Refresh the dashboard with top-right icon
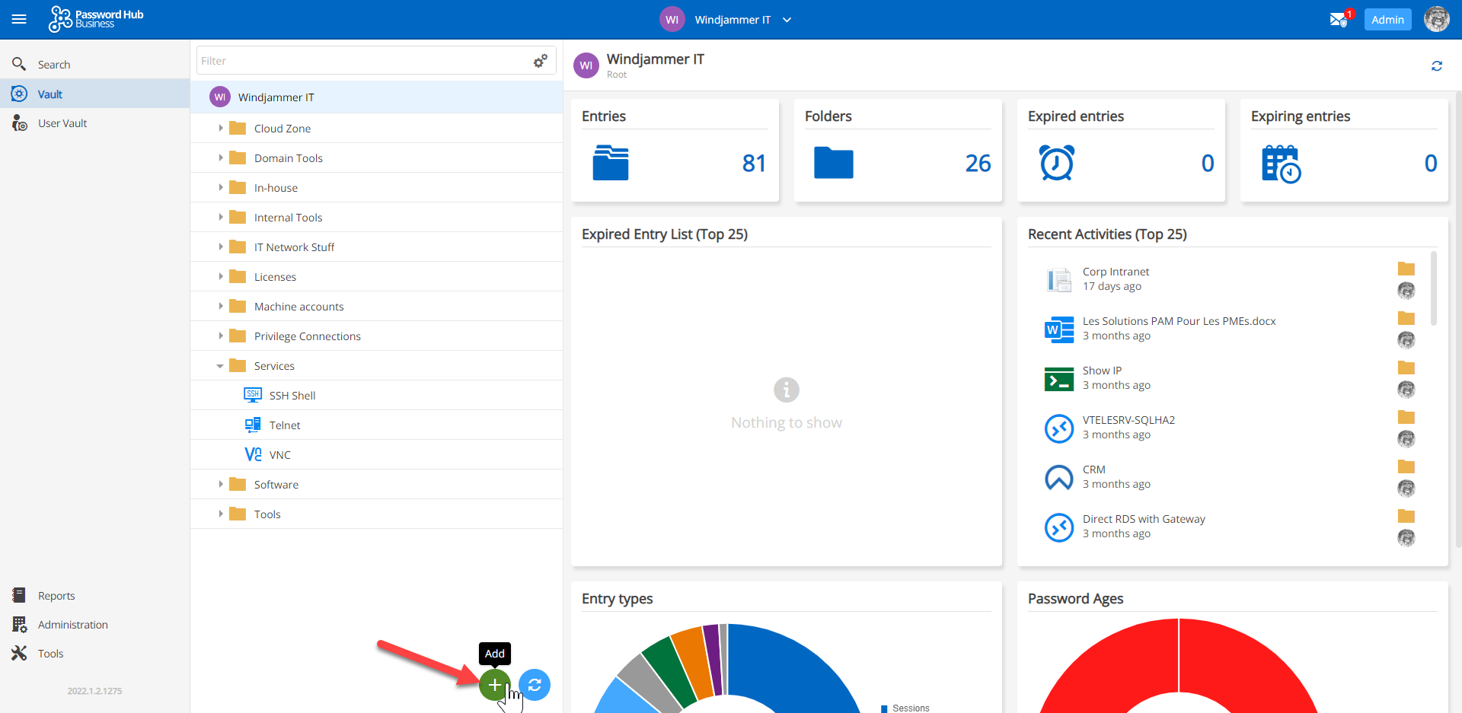 1436,66
